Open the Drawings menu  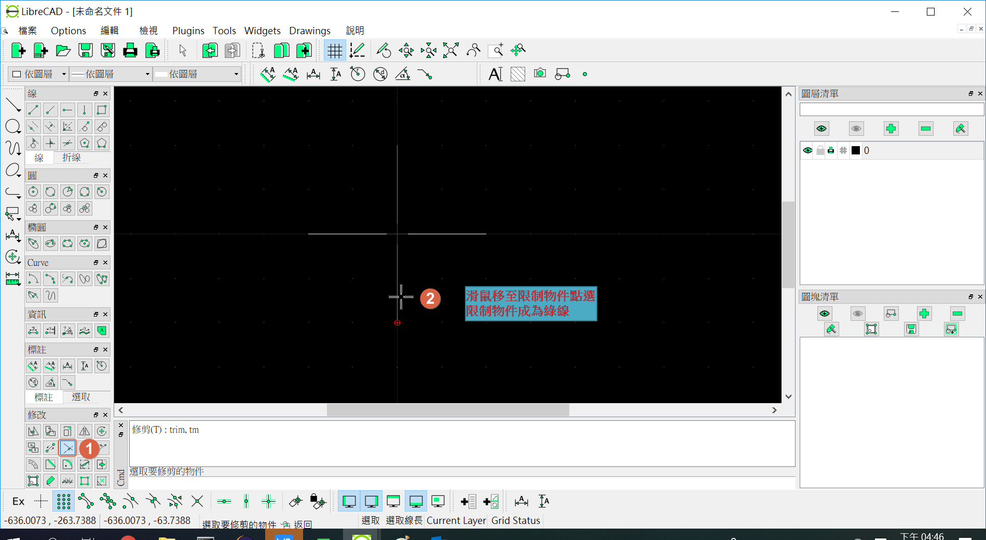coord(310,31)
